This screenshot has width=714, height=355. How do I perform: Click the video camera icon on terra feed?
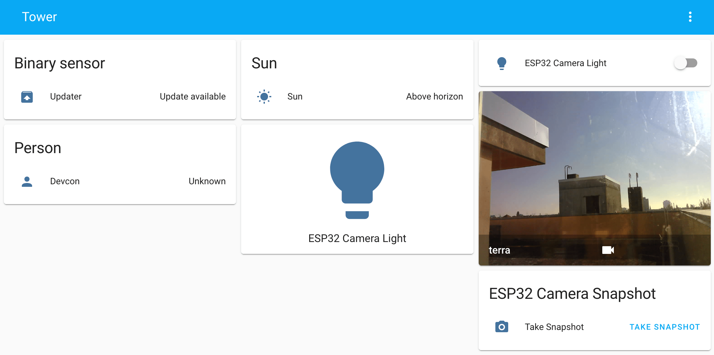[x=608, y=250]
